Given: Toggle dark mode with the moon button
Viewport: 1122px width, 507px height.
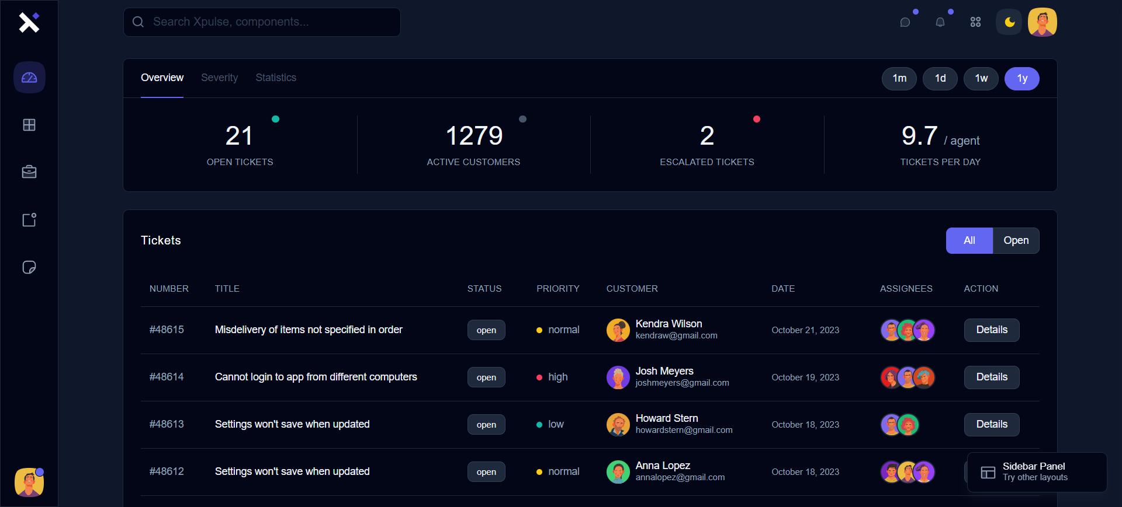Looking at the screenshot, I should pyautogui.click(x=1009, y=22).
